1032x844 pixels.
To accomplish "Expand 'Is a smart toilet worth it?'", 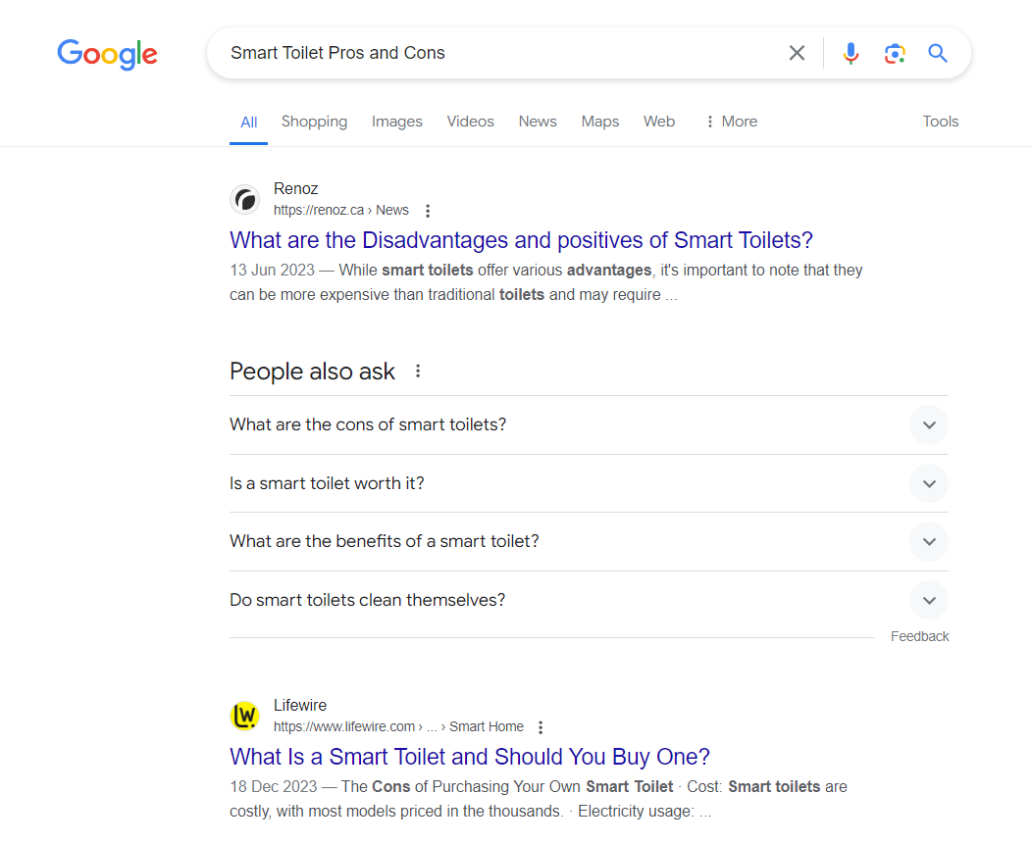I will point(928,483).
